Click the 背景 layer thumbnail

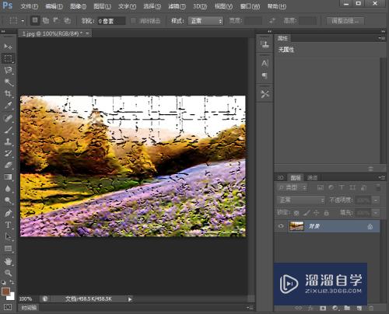(x=296, y=226)
